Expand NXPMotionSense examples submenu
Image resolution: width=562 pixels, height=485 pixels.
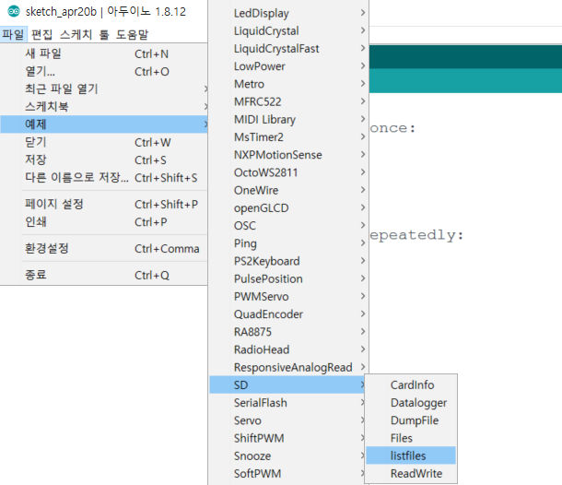point(288,155)
